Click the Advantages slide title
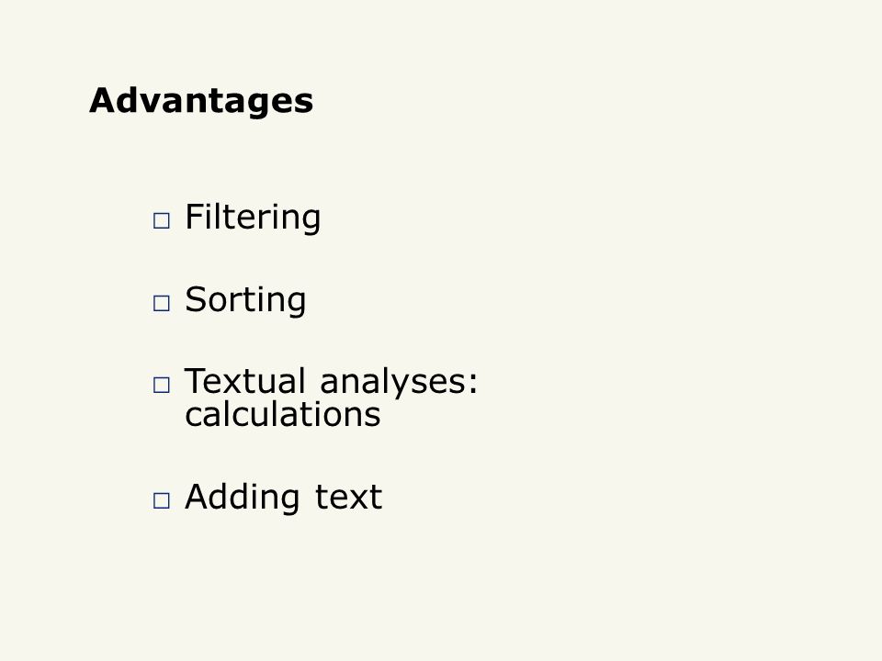 point(201,101)
